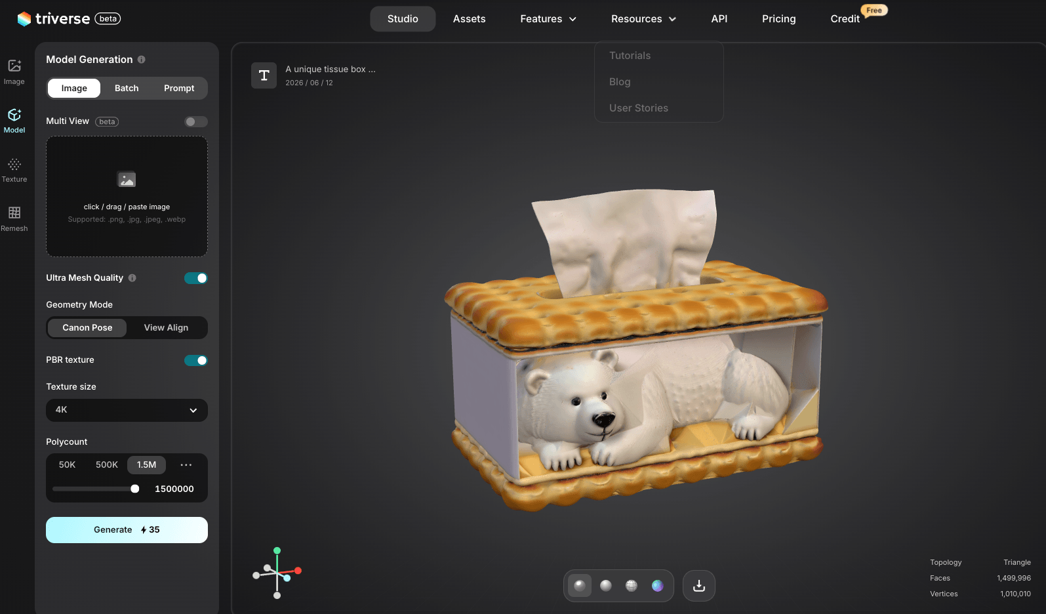Switch to the Prompt tab
Screen dimensions: 1046x614
tap(179, 89)
